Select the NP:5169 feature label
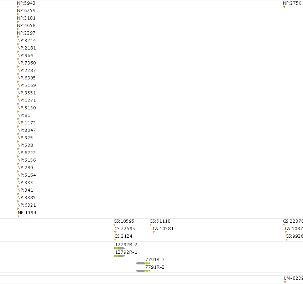Screen dimensions: 303x284 click(27, 86)
